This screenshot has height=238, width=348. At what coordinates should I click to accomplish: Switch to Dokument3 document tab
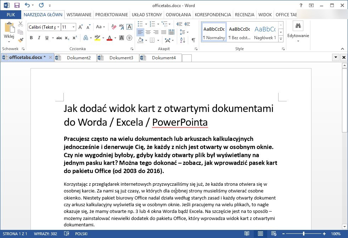pos(118,58)
